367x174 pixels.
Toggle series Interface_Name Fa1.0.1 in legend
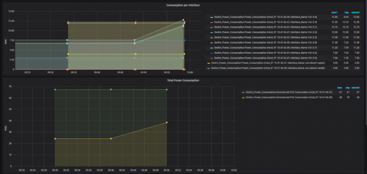[x=266, y=27]
